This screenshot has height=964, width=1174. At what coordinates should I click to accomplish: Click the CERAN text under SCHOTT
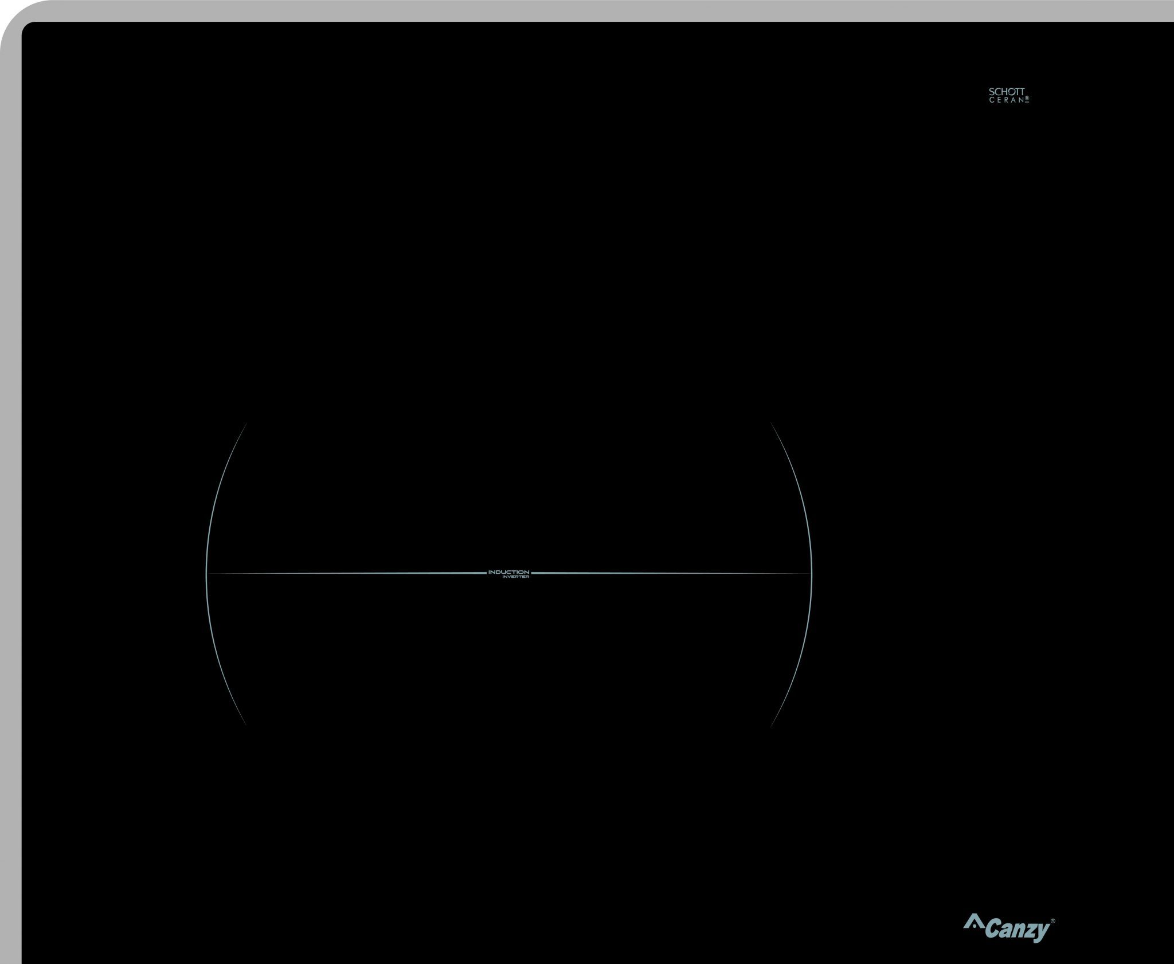pyautogui.click(x=1006, y=100)
